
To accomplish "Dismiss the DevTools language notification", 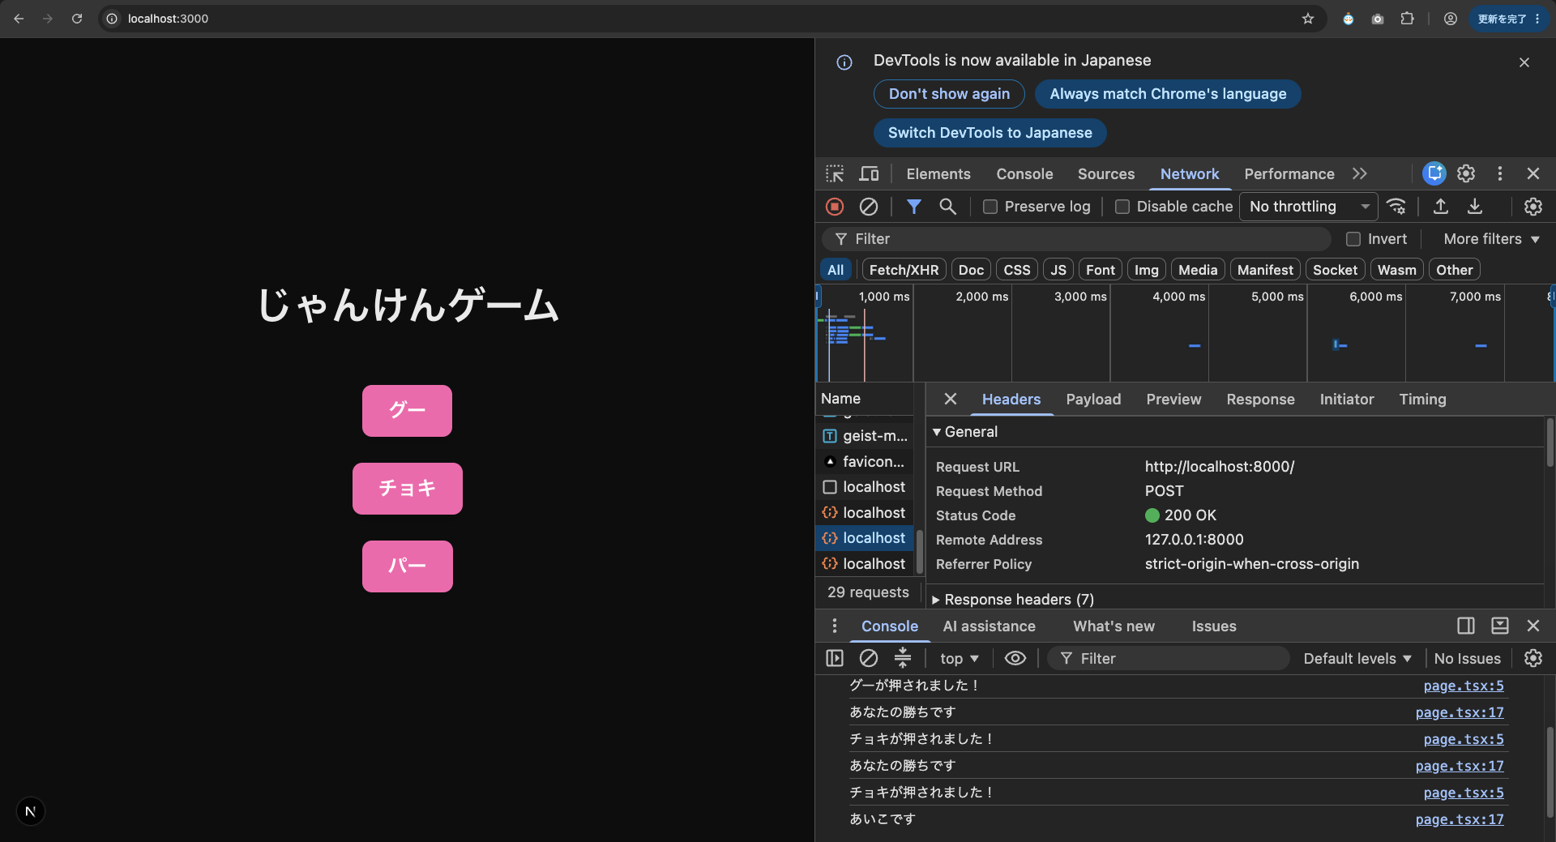I will (x=1524, y=62).
